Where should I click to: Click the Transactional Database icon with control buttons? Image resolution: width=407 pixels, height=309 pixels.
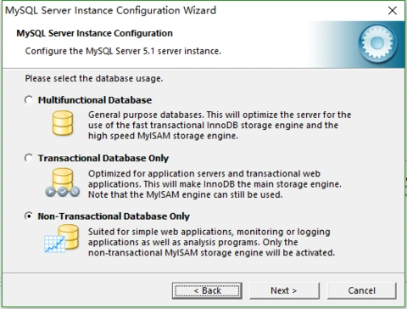tap(63, 183)
